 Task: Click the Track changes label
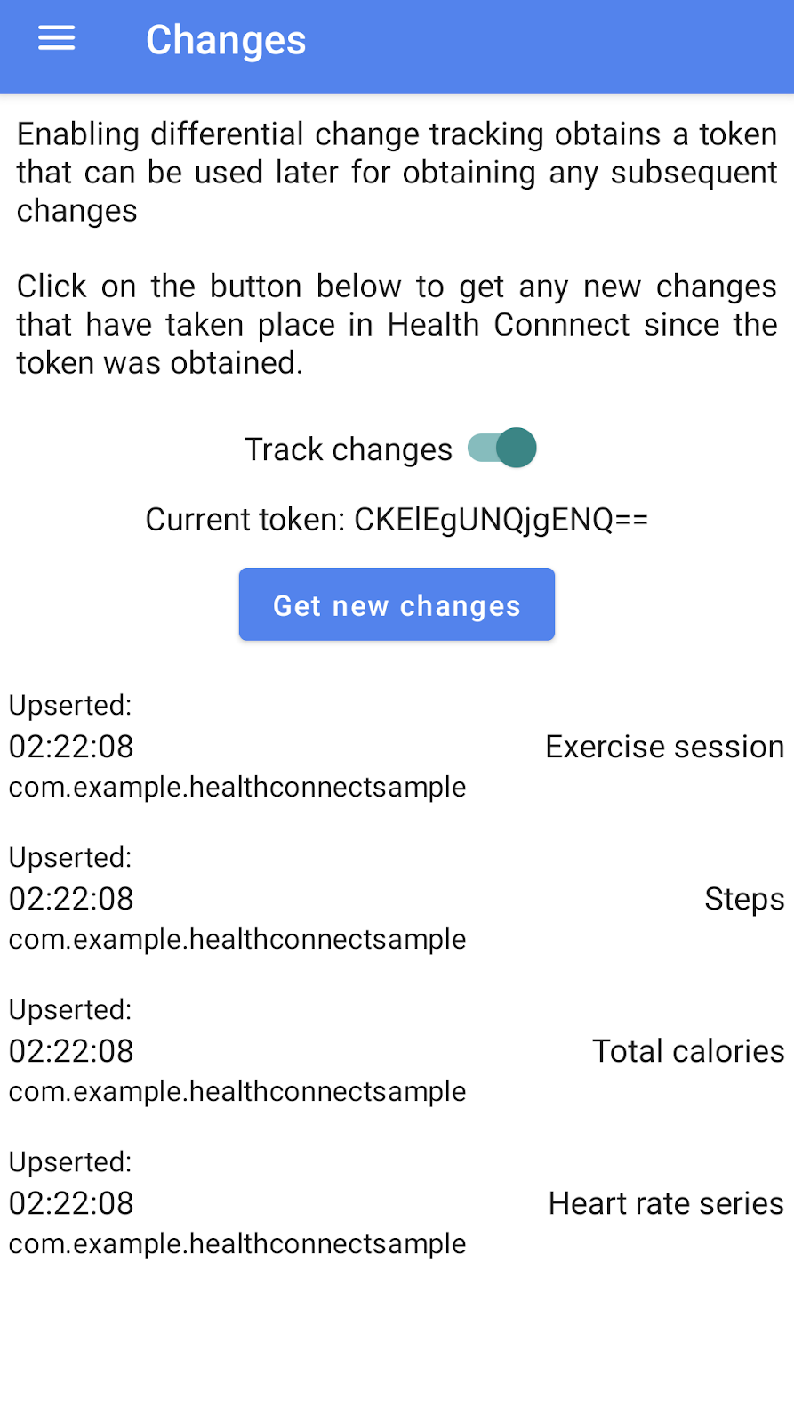pos(349,449)
